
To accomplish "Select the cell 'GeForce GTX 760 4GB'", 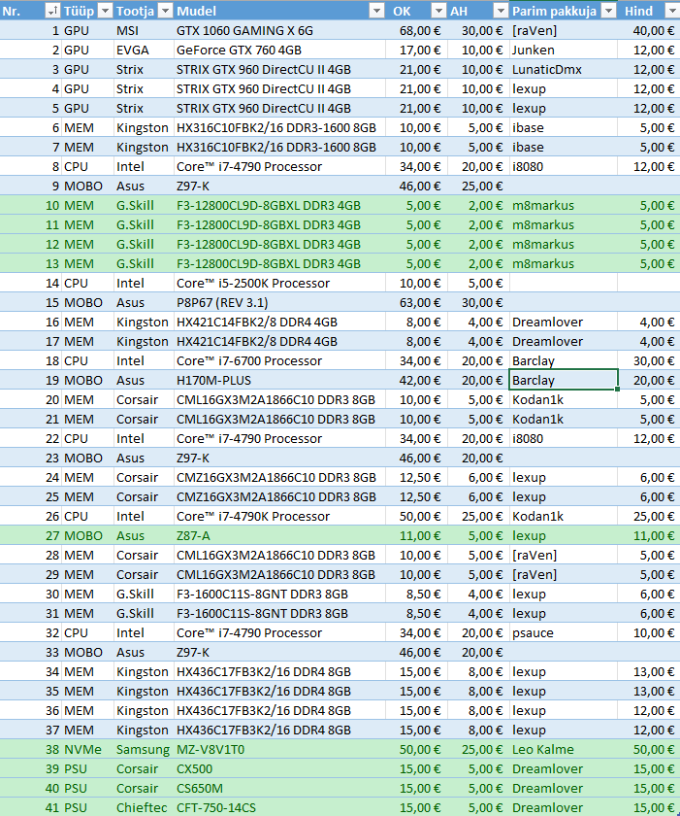I will click(x=279, y=50).
